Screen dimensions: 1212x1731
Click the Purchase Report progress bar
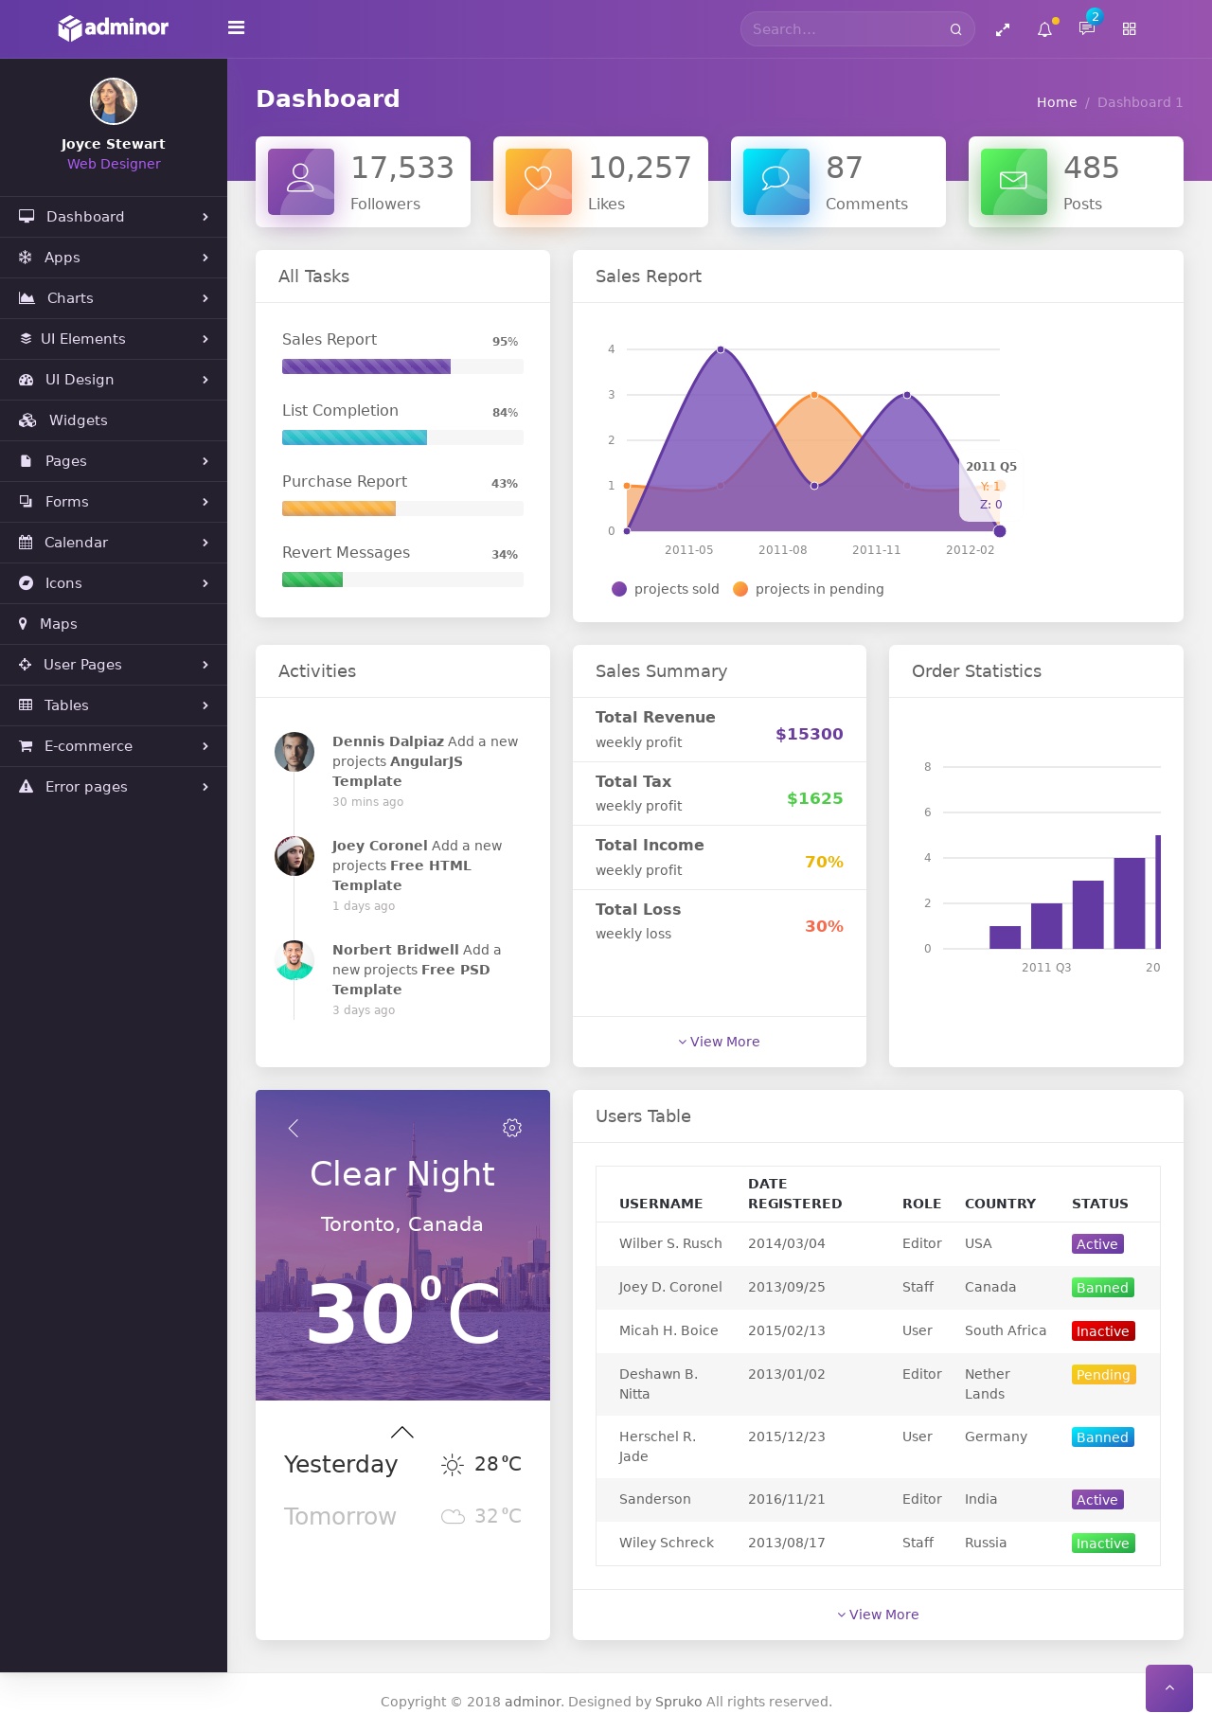point(402,509)
